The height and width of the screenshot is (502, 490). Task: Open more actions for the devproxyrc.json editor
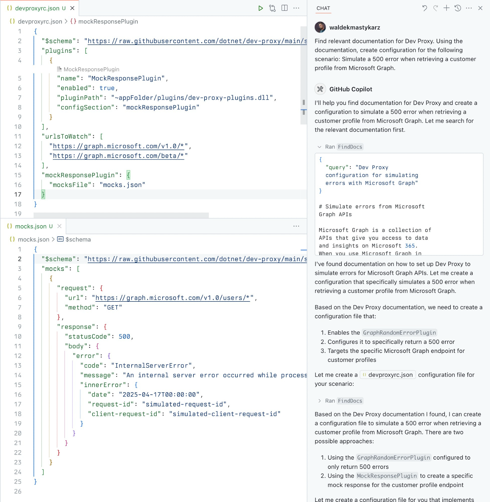[x=297, y=8]
